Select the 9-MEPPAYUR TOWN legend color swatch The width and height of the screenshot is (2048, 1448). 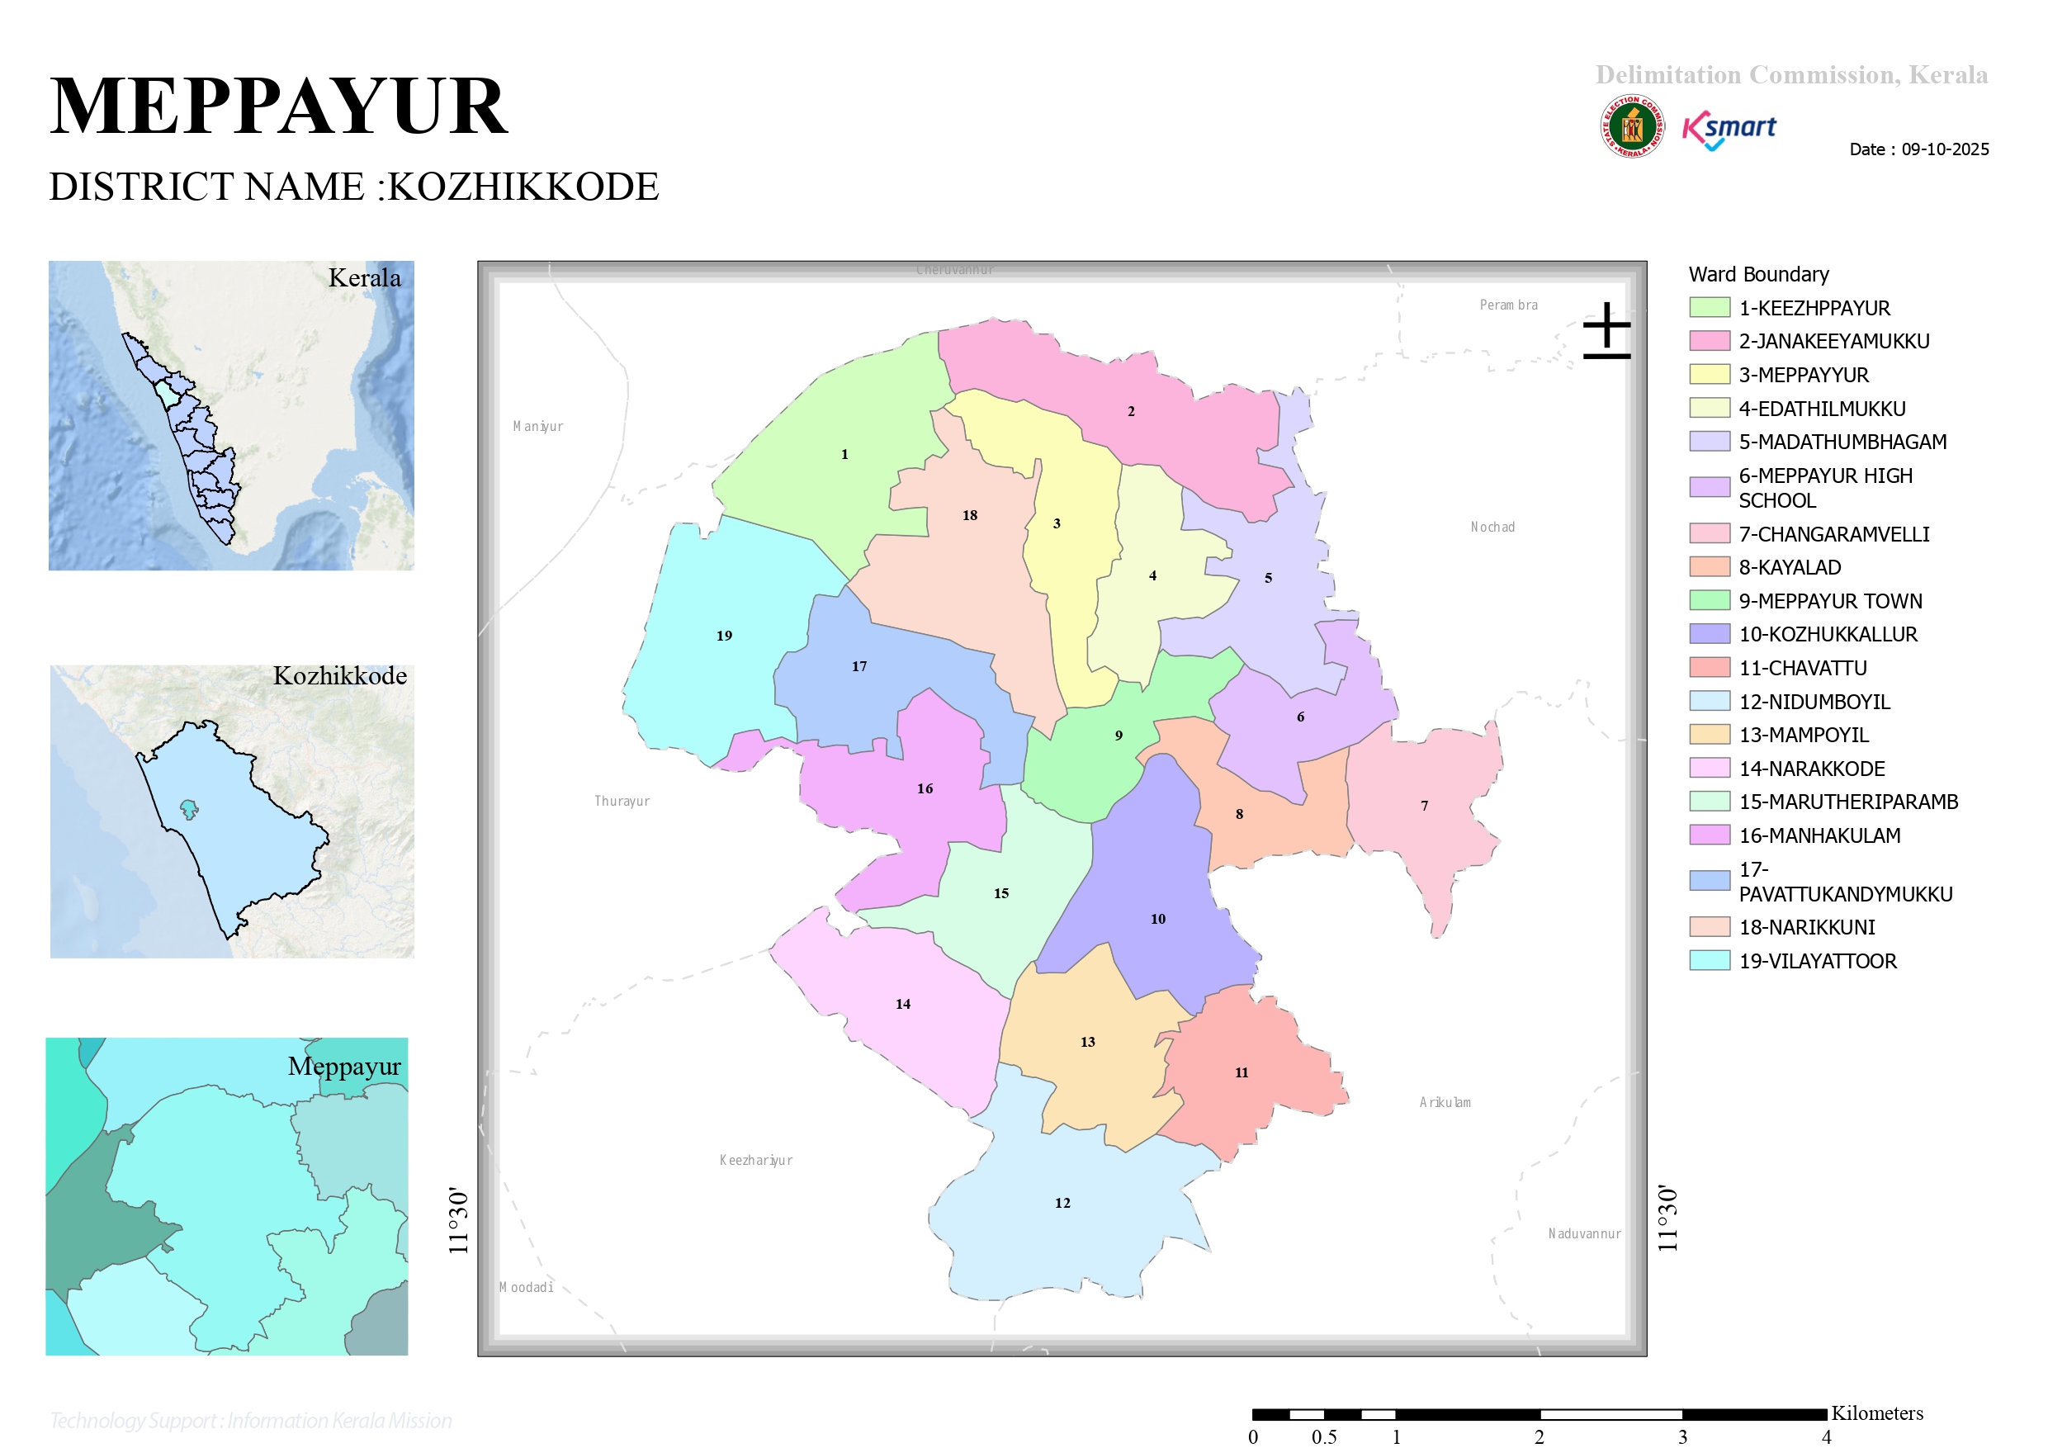click(1709, 600)
